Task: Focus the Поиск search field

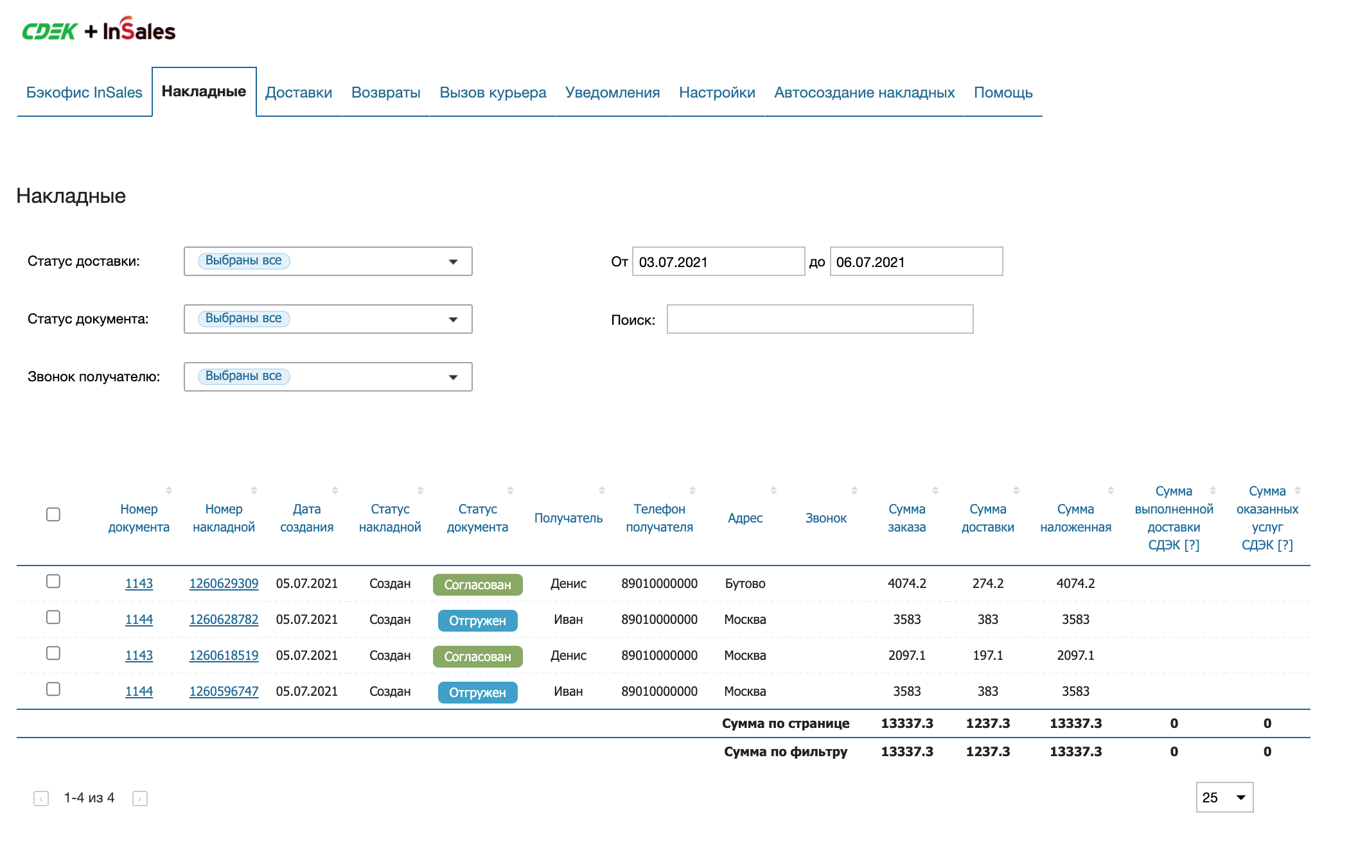Action: [x=820, y=319]
